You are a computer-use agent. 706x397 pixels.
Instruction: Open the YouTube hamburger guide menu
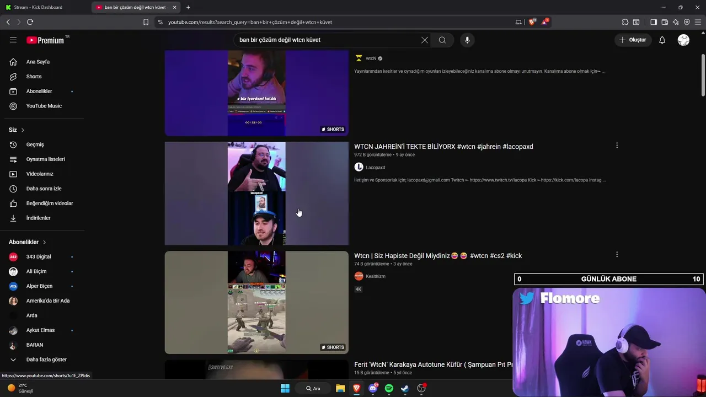[13, 40]
